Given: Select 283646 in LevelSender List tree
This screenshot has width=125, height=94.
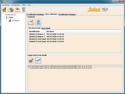Looking at the screenshot, I should click(11, 18).
